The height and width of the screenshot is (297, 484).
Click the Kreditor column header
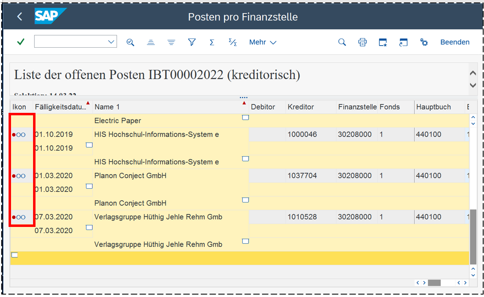click(x=301, y=107)
